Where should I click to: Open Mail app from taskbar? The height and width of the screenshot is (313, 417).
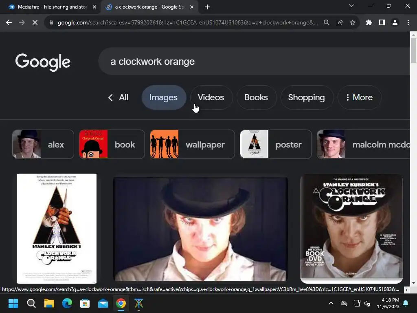103,303
